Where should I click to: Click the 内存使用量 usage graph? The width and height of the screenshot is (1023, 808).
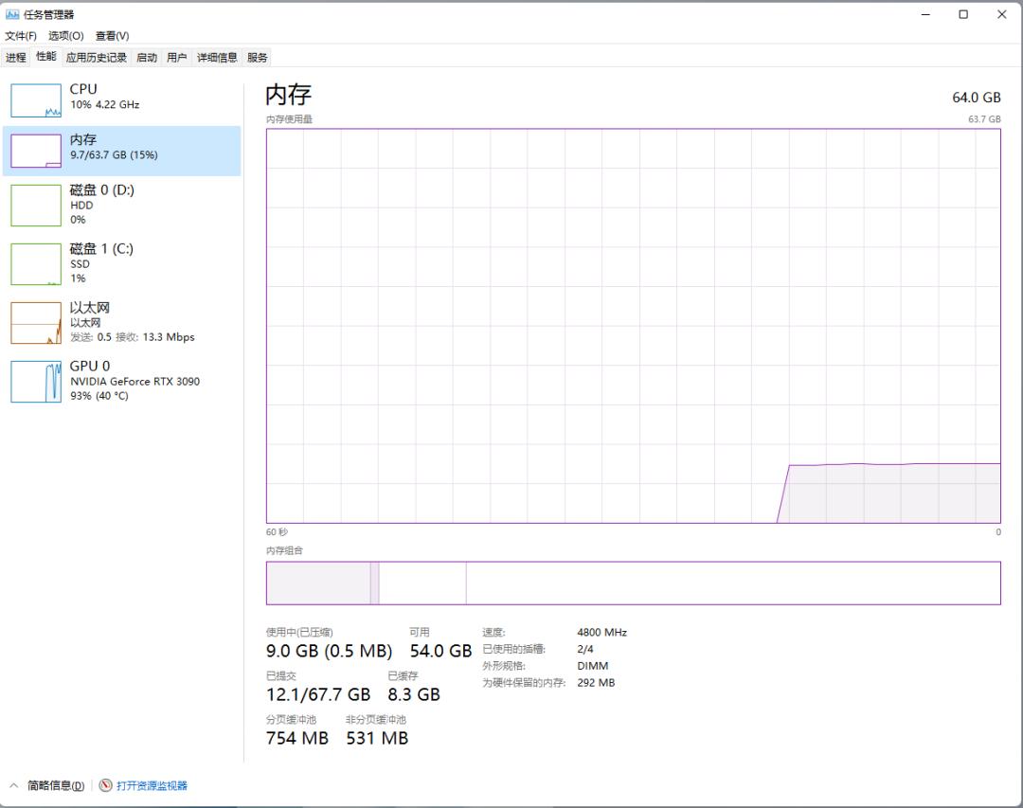[633, 326]
